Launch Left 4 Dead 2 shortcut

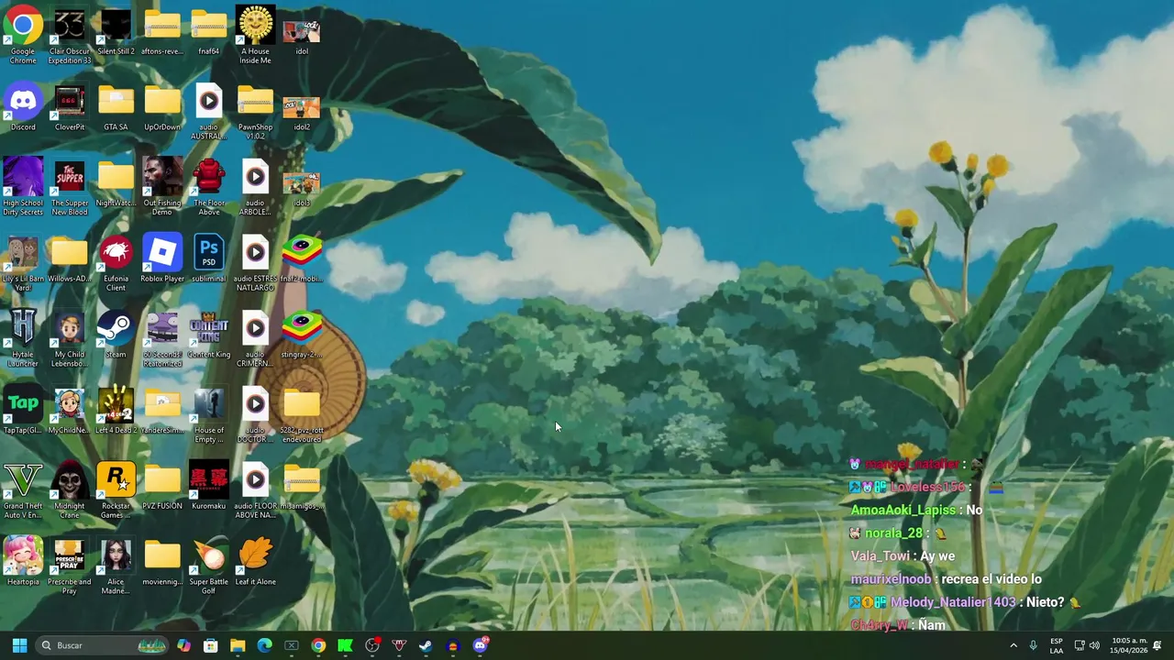click(x=116, y=411)
